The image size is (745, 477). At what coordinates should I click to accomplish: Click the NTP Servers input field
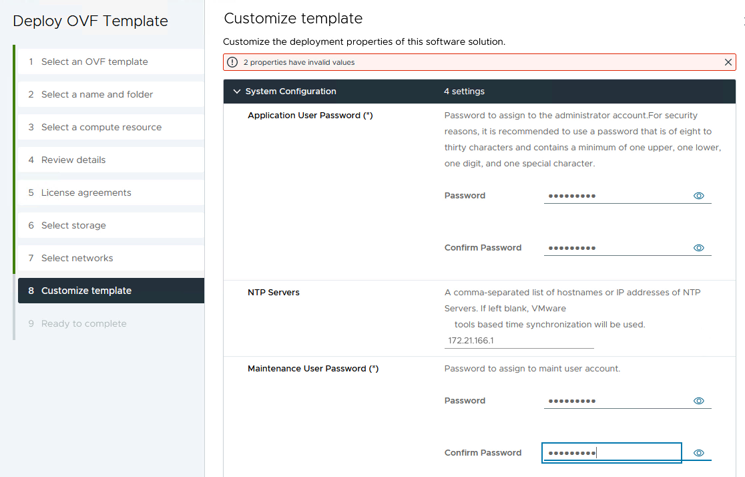[x=519, y=341]
